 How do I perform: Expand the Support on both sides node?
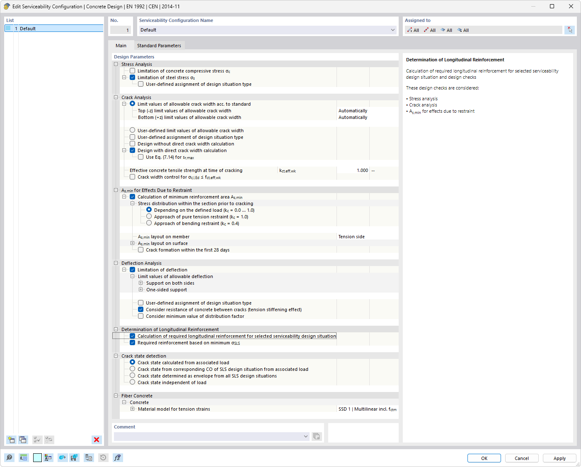coord(141,283)
